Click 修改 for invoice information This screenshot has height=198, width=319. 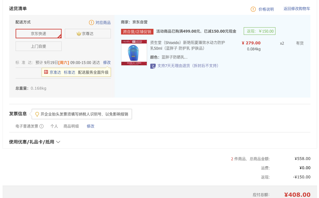tap(91, 126)
